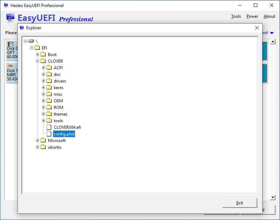Collapse the CLOVER folder node
The width and height of the screenshot is (280, 220).
(37, 61)
